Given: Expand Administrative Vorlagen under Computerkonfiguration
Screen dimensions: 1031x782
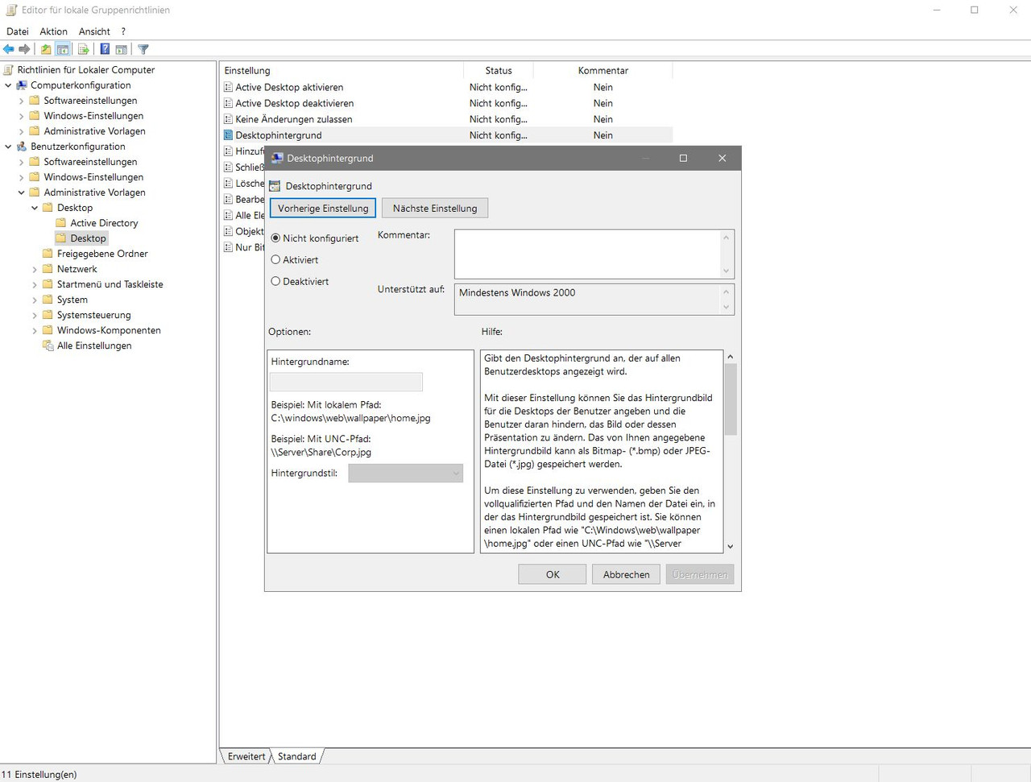Looking at the screenshot, I should point(21,131).
